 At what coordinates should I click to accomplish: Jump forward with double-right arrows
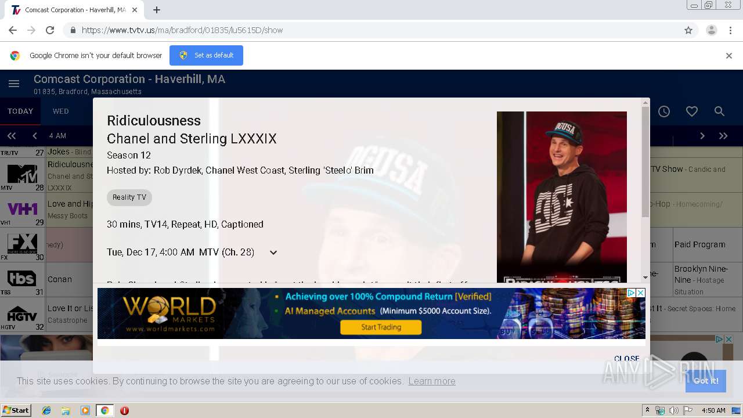point(723,136)
